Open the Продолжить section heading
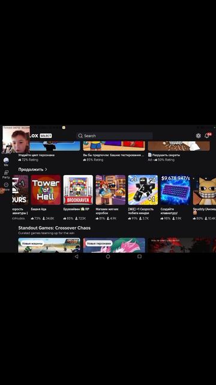The width and height of the screenshot is (216, 385). pos(31,170)
